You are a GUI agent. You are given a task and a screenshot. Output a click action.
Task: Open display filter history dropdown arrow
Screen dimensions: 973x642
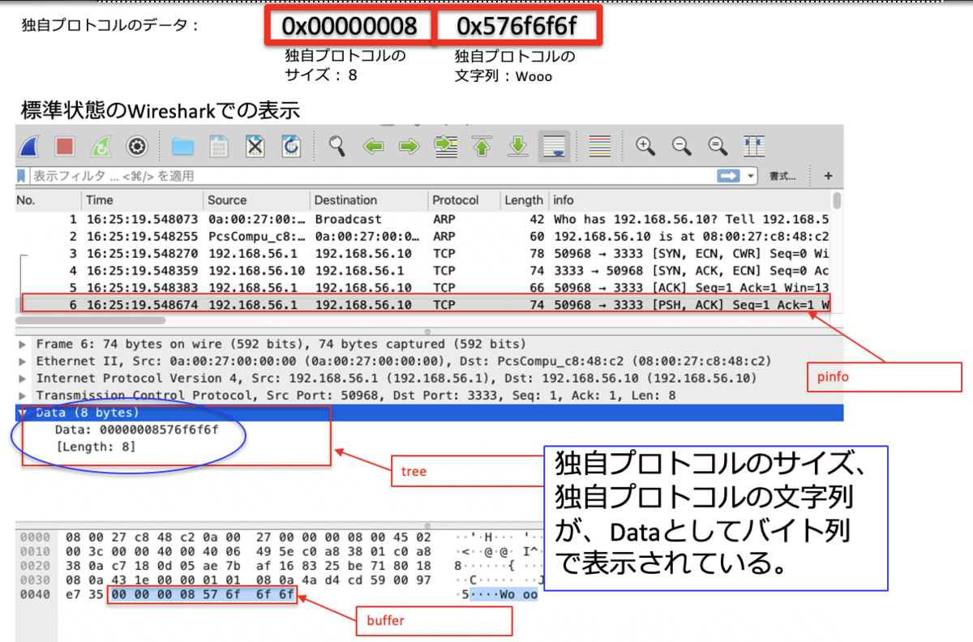(x=751, y=176)
